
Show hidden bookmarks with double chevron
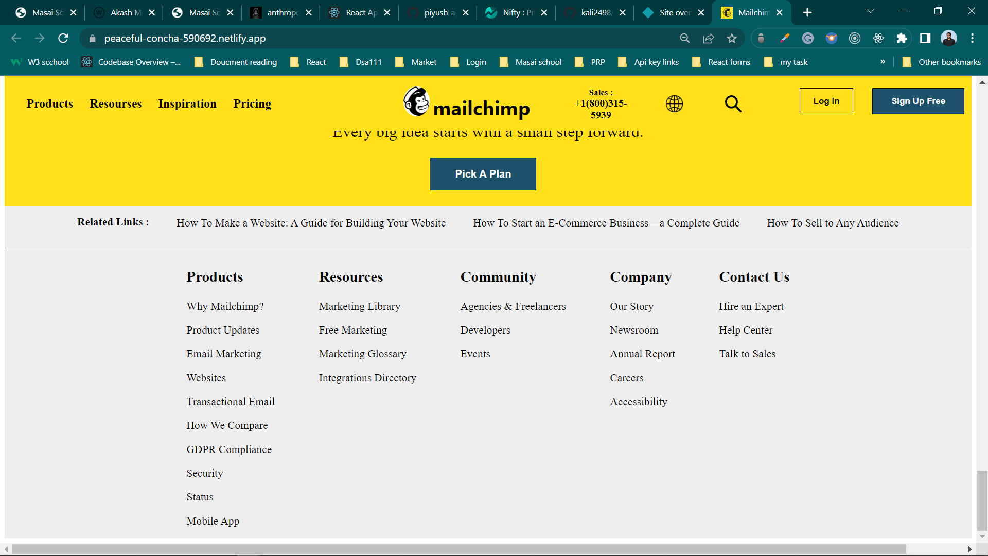point(883,62)
